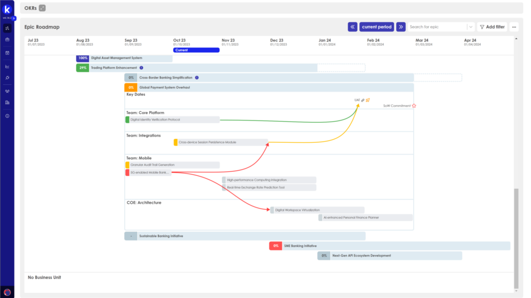Click the Add filter button

coord(492,26)
